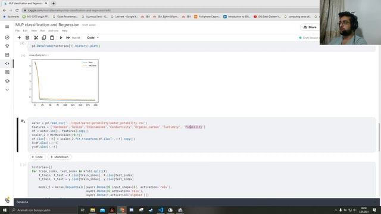Cut the selected cell with scissors icon

(36, 37)
